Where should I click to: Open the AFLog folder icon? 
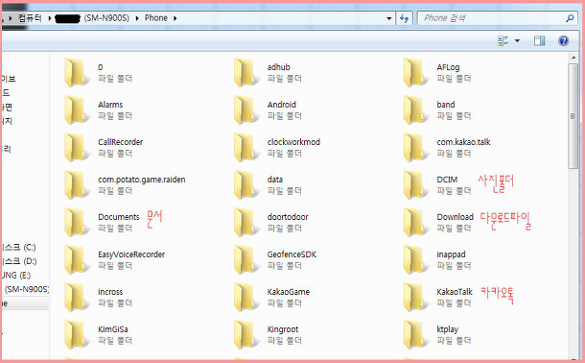[415, 72]
